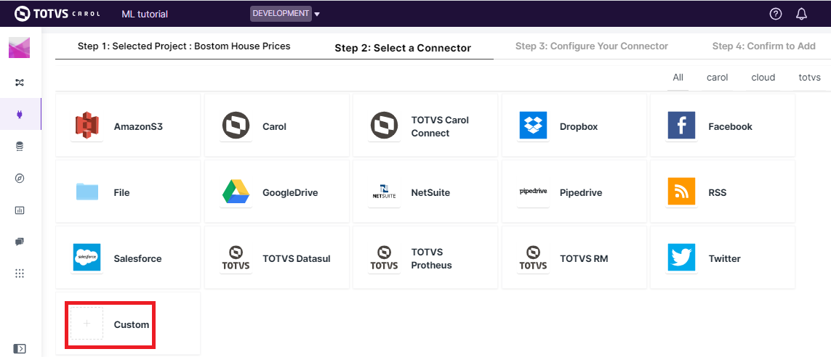Open the compass explore icon in the sidebar
The height and width of the screenshot is (357, 831).
[x=20, y=178]
